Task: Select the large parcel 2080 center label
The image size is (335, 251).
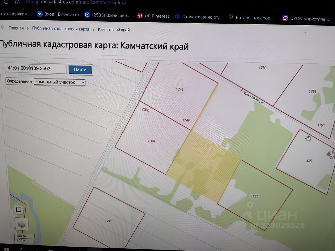Action: 151,141
